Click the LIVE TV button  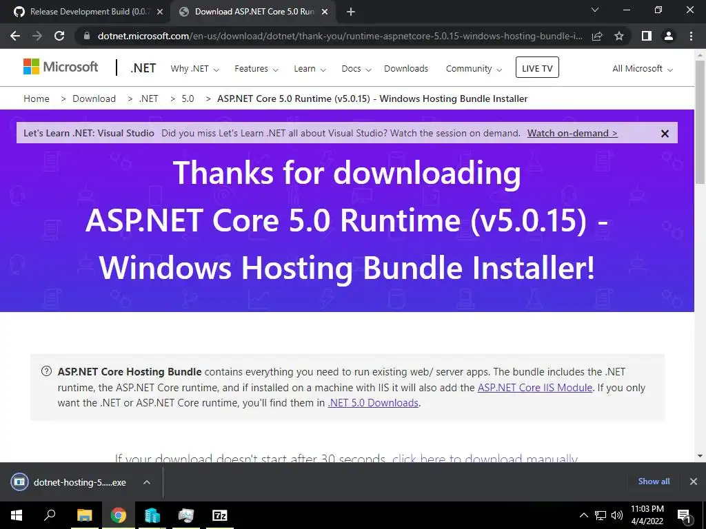tap(537, 68)
